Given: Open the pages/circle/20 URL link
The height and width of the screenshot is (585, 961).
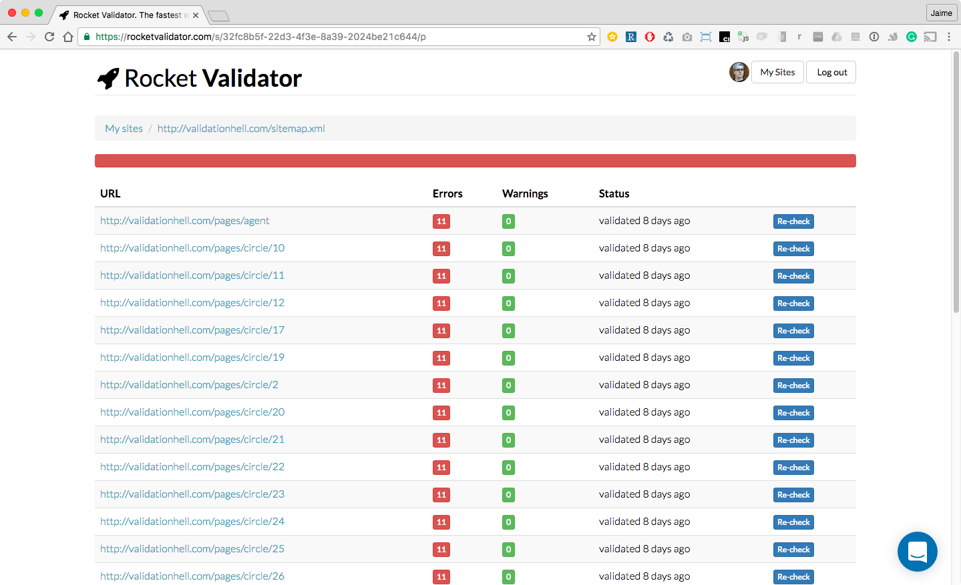Looking at the screenshot, I should coord(192,412).
